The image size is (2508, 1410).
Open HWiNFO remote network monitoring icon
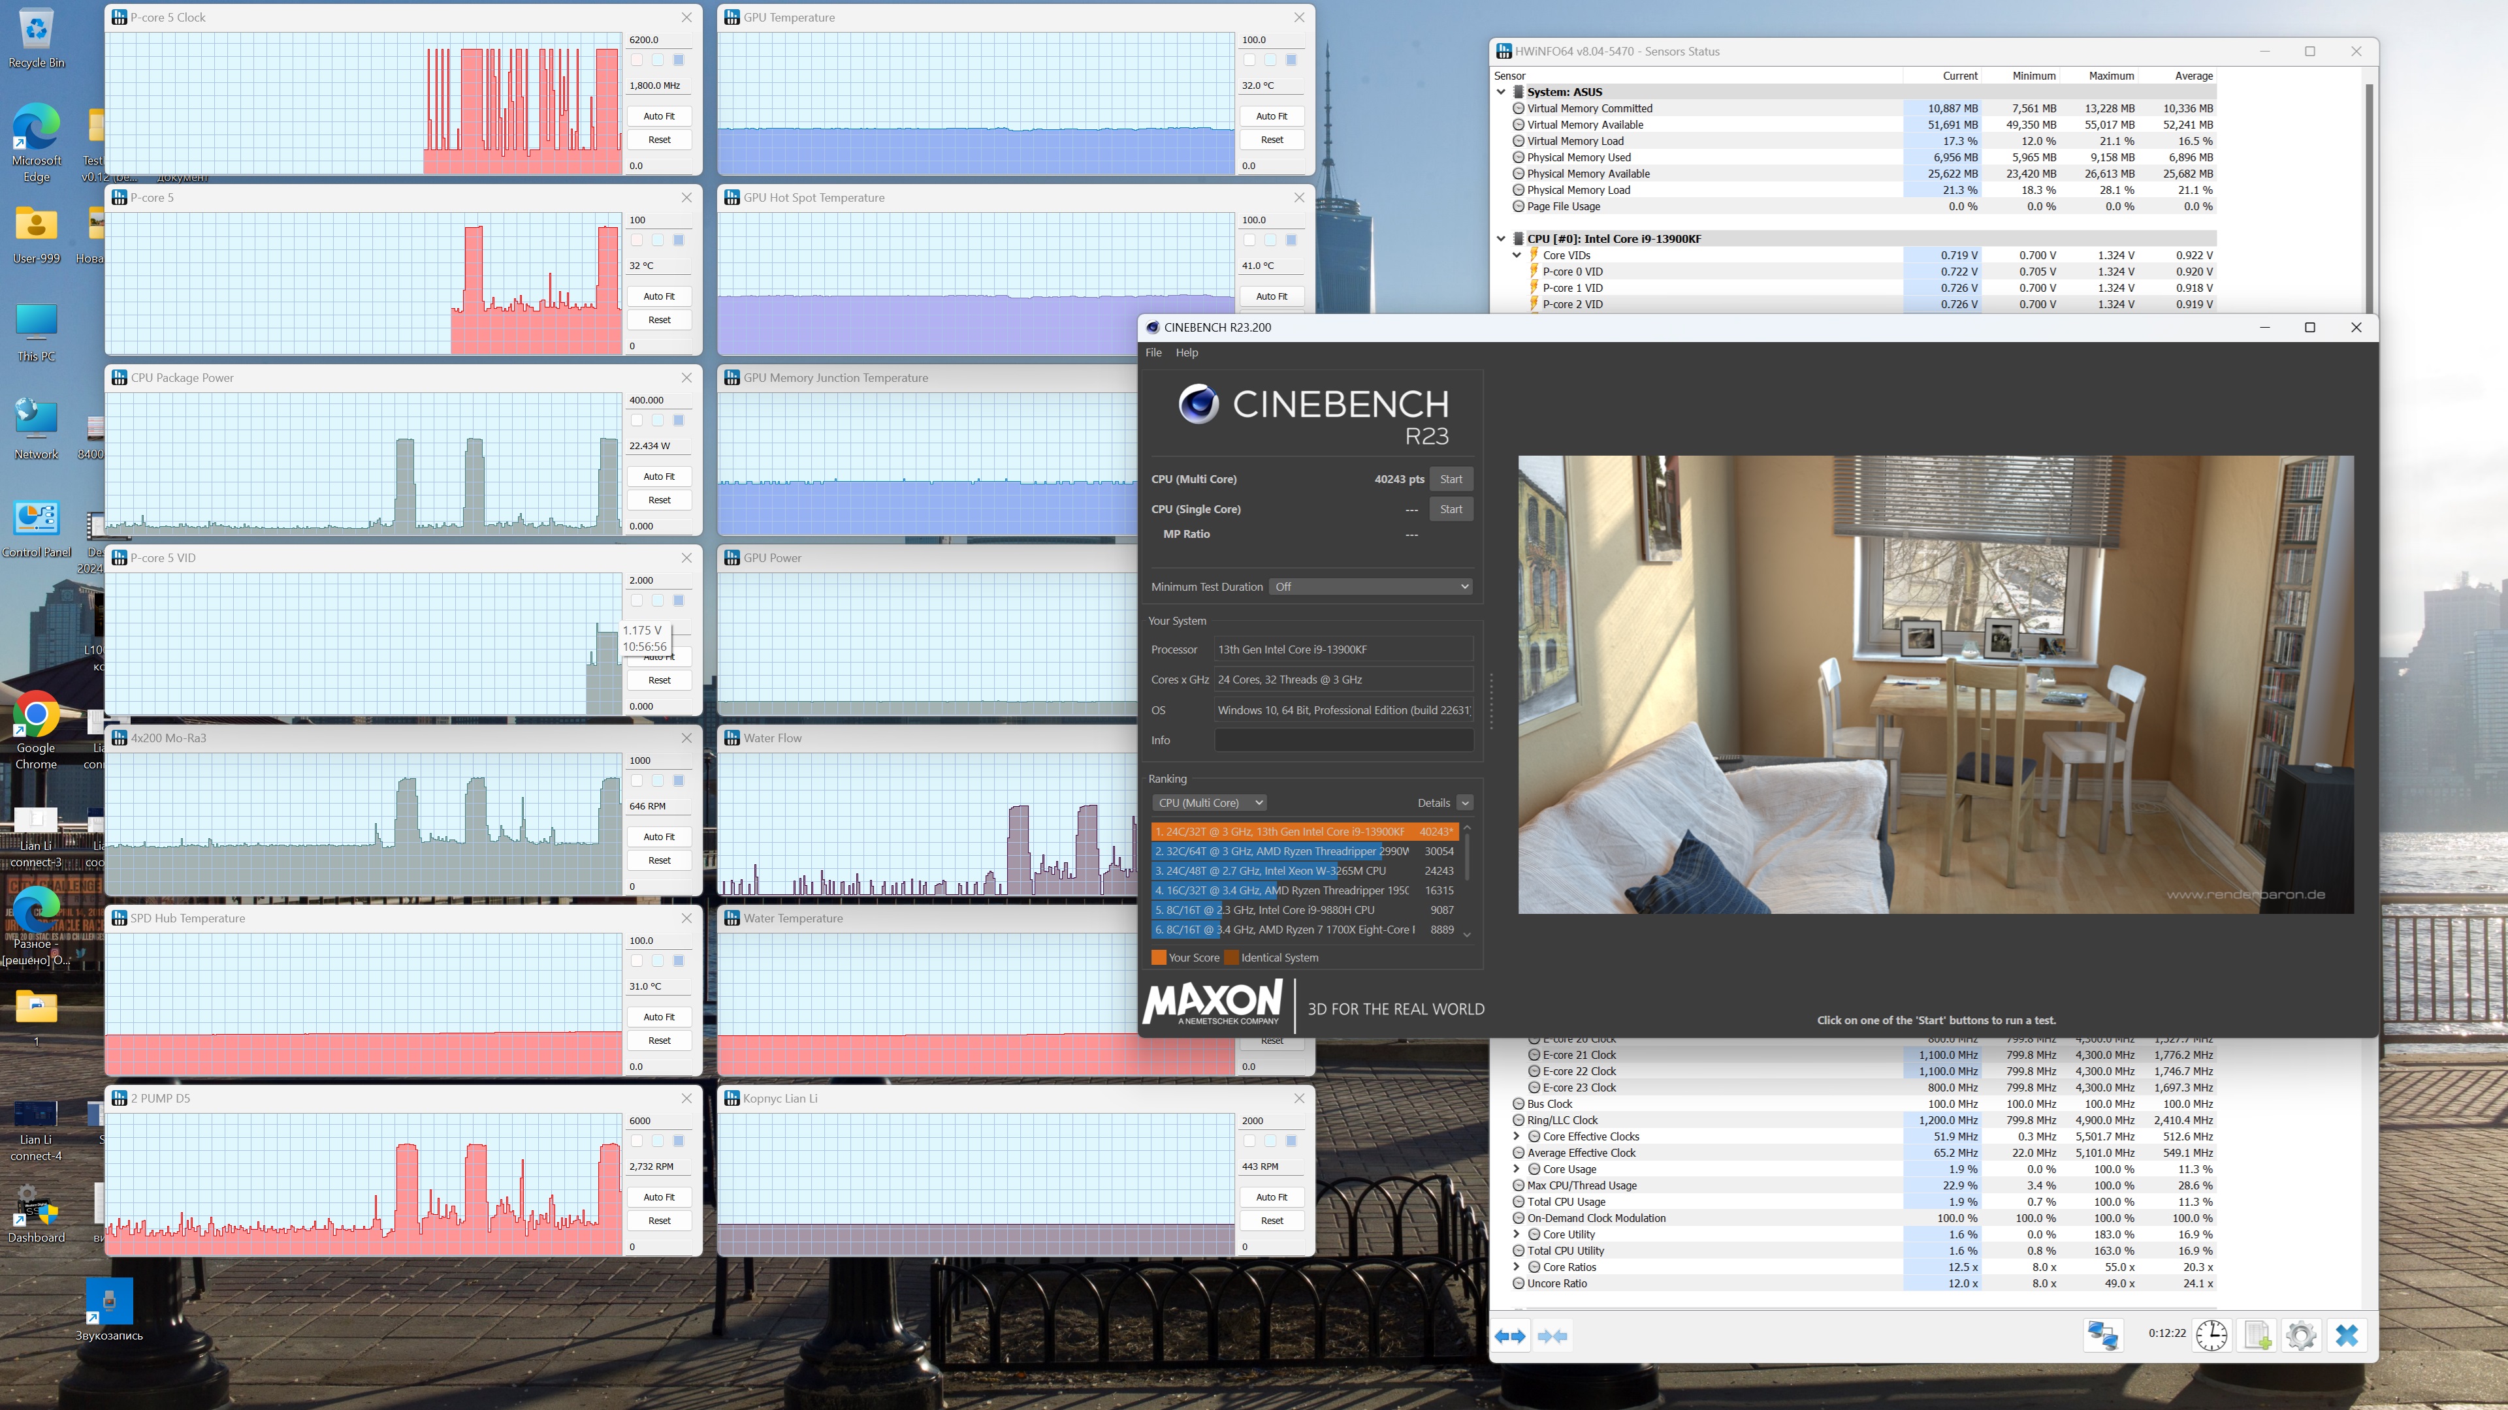coord(2102,1335)
